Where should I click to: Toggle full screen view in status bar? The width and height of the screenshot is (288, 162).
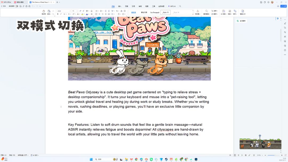tap(285, 155)
